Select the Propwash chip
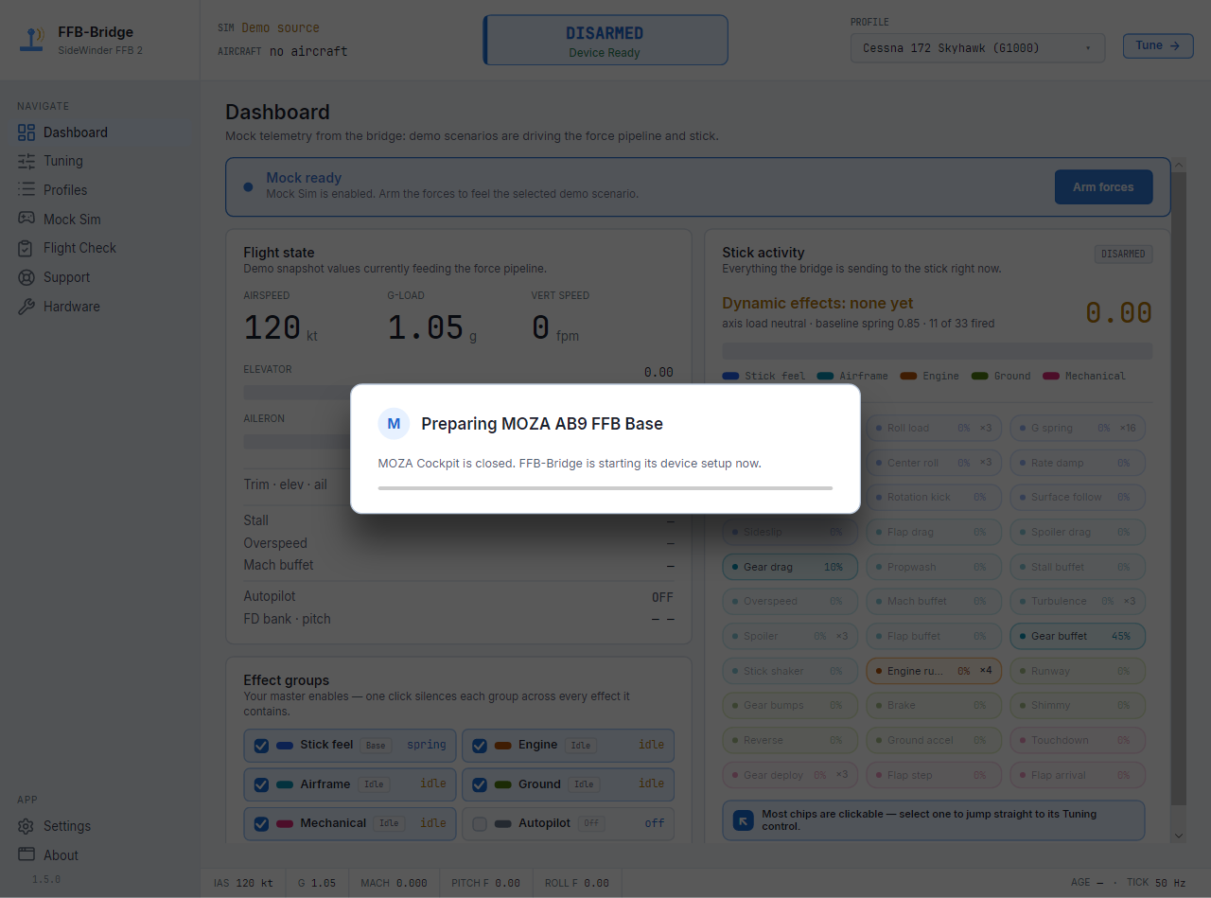The height and width of the screenshot is (898, 1211). (933, 567)
